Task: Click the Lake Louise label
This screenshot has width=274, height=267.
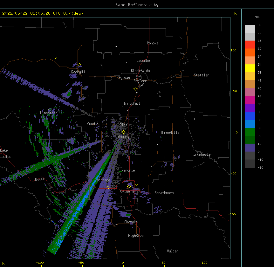Action: coord(6,153)
